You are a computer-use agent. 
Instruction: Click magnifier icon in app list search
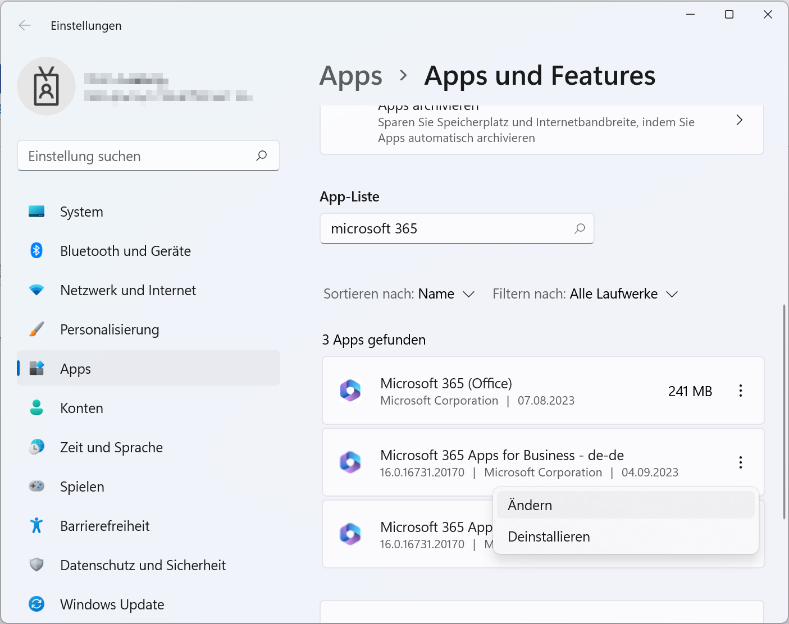click(x=580, y=228)
